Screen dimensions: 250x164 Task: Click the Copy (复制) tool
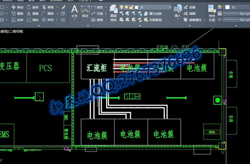pos(17,14)
